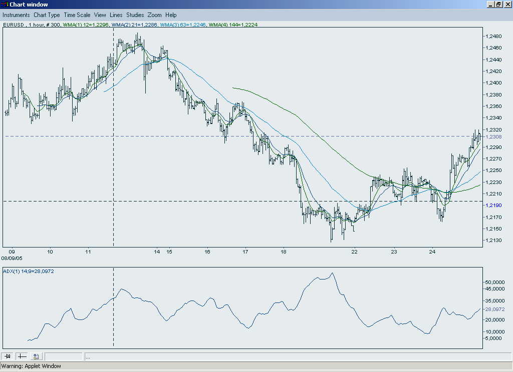
Task: Open the View menu
Action: coord(100,15)
